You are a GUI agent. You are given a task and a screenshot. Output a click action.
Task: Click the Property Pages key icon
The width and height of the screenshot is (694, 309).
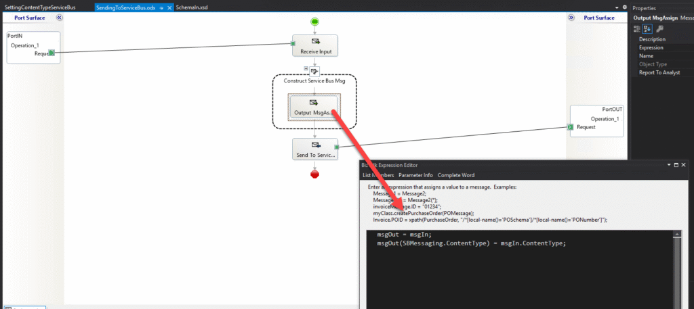659,28
